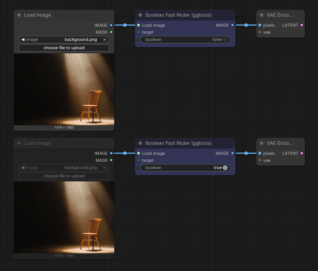Click target input dot on top Muter
318x271 pixels.
point(139,32)
